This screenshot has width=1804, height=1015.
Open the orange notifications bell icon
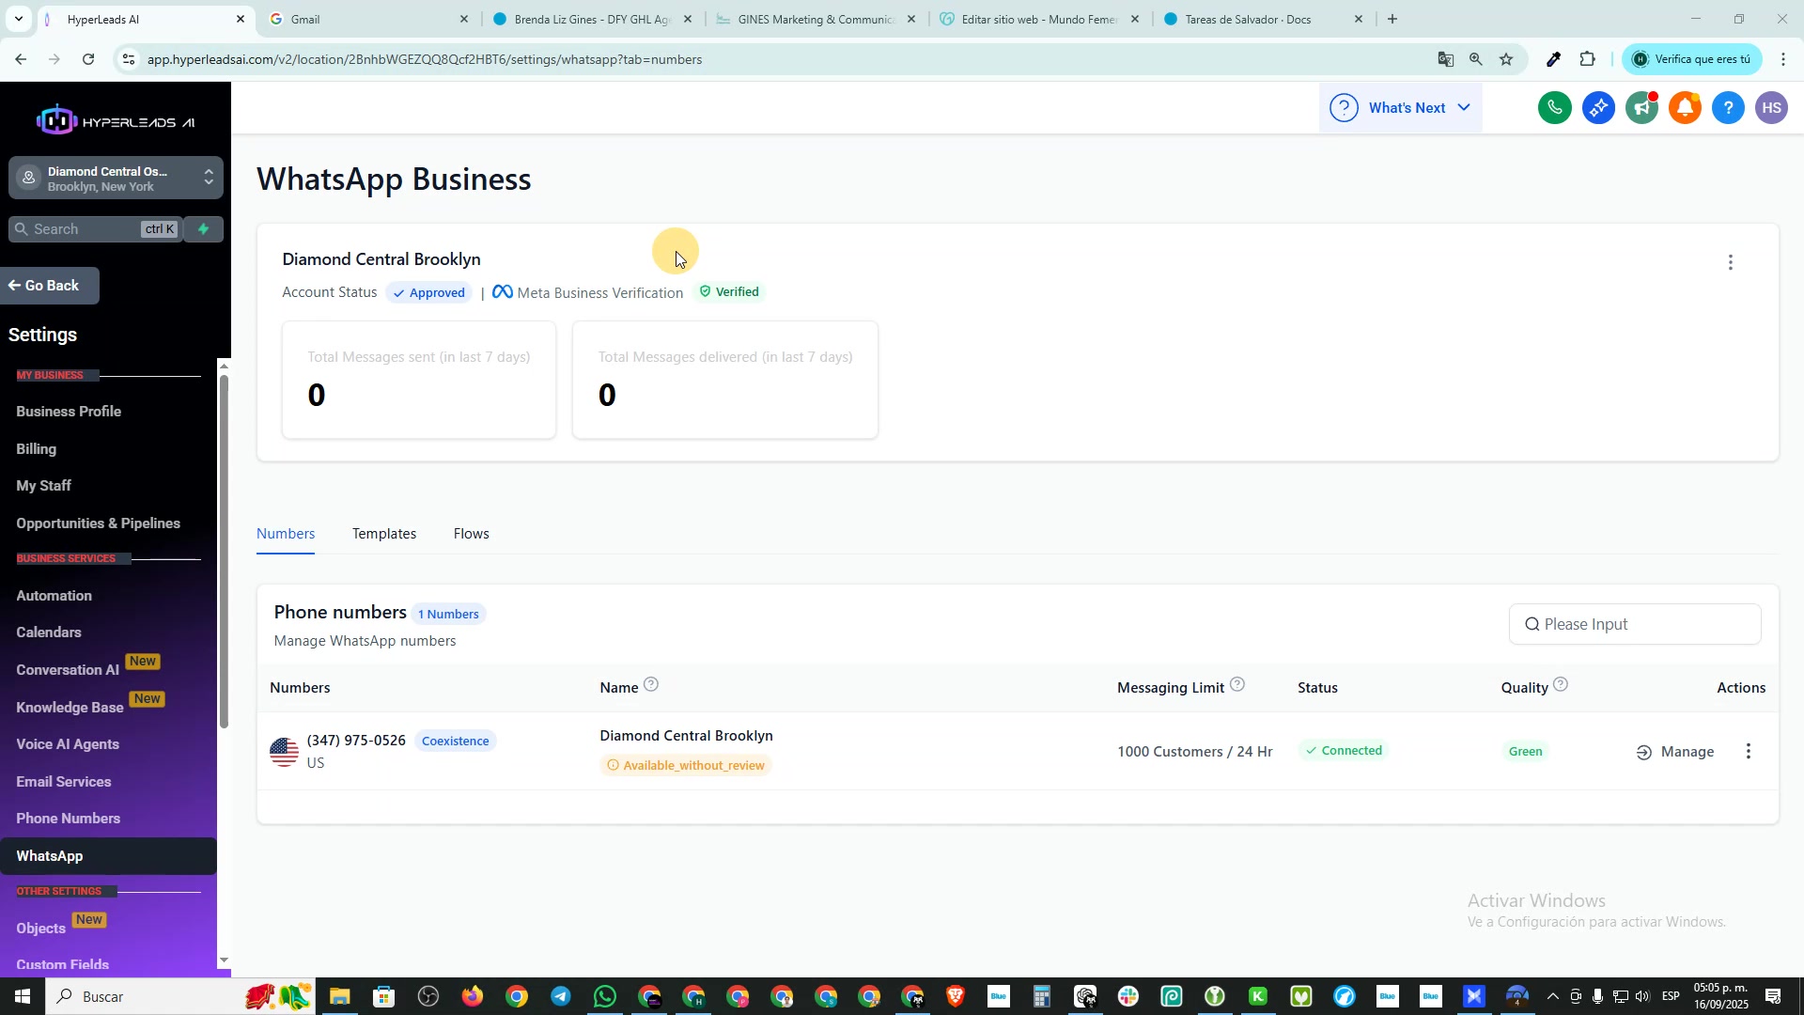[x=1686, y=108]
